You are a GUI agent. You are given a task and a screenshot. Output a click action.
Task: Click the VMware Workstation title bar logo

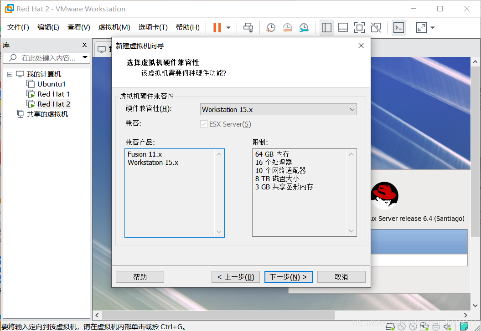click(x=10, y=9)
